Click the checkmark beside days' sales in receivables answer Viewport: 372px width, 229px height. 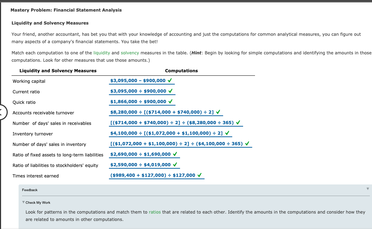point(238,122)
